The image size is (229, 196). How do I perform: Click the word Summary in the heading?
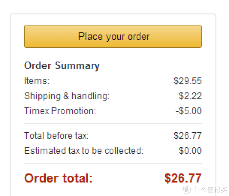pos(77,66)
